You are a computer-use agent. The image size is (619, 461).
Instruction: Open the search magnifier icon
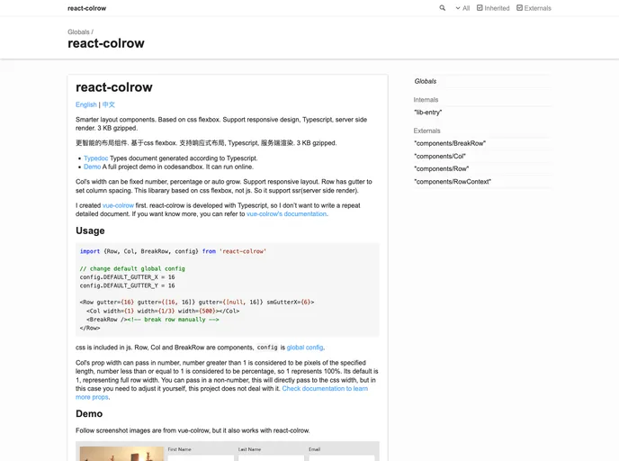pos(442,8)
